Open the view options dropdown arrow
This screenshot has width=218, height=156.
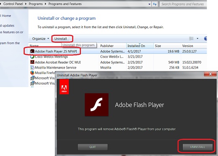point(197,39)
